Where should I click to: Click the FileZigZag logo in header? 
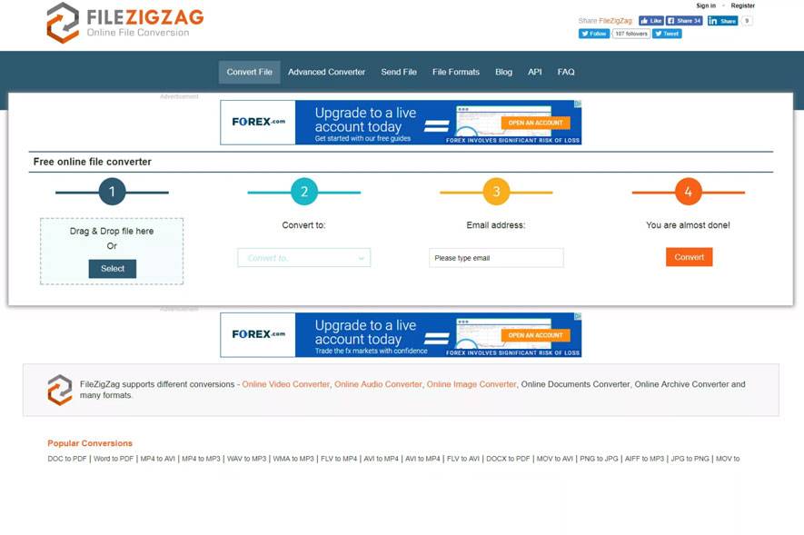click(124, 23)
